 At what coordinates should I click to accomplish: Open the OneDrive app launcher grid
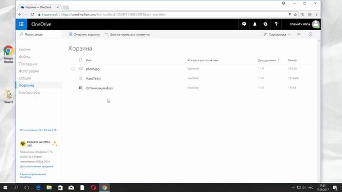[x=21, y=24]
